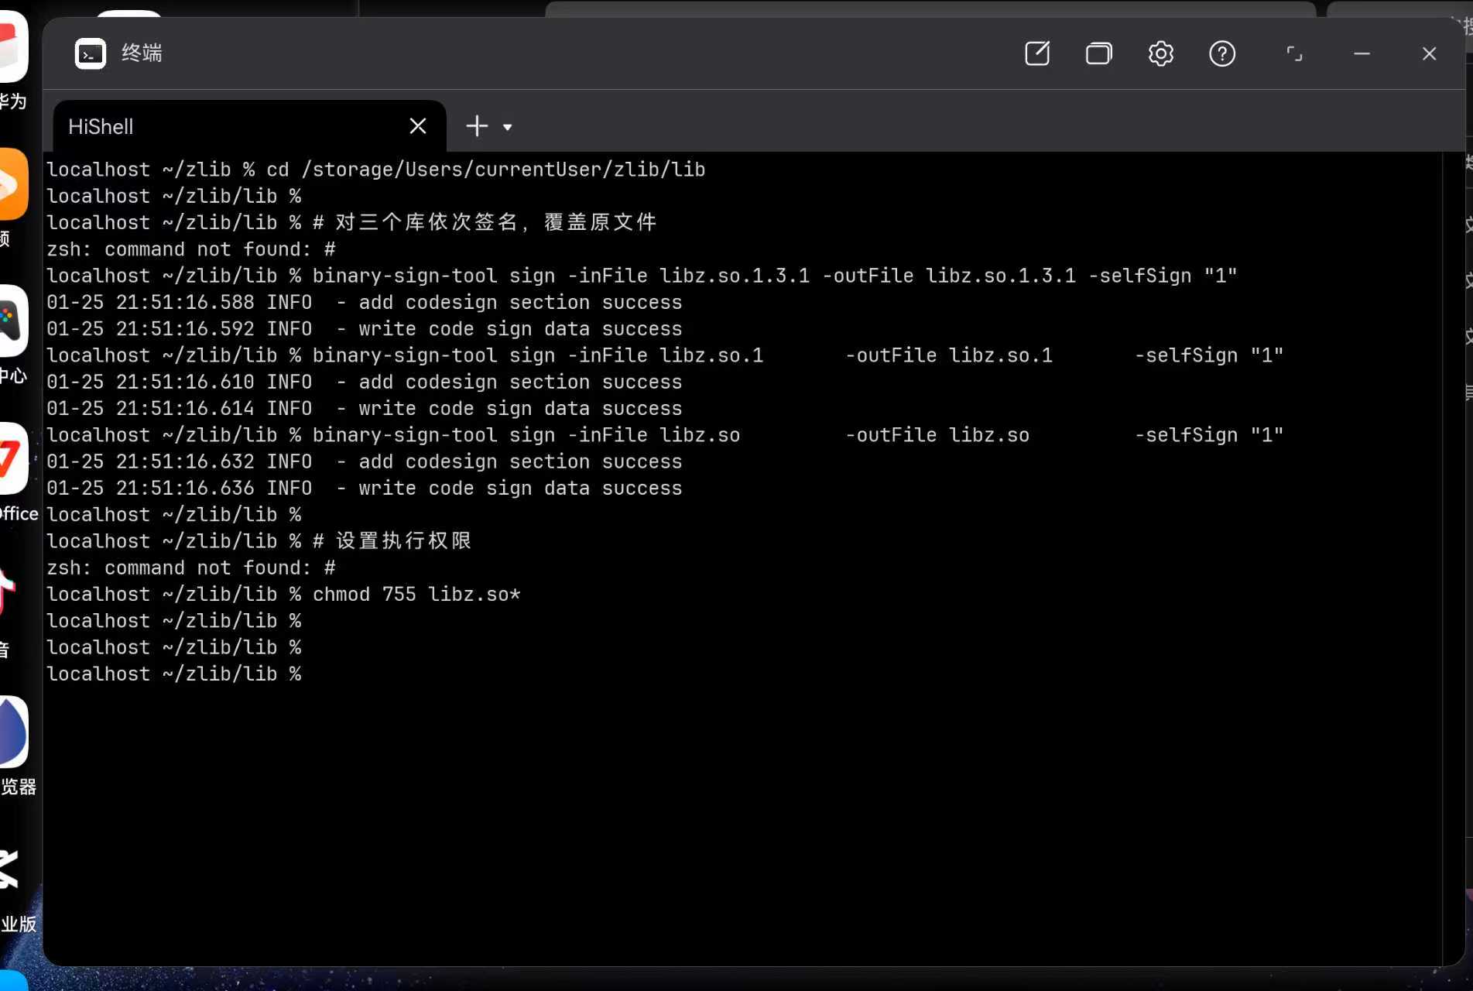Toggle the fullscreen corner icon
Screen dimensions: 1473x991
tap(1294, 53)
